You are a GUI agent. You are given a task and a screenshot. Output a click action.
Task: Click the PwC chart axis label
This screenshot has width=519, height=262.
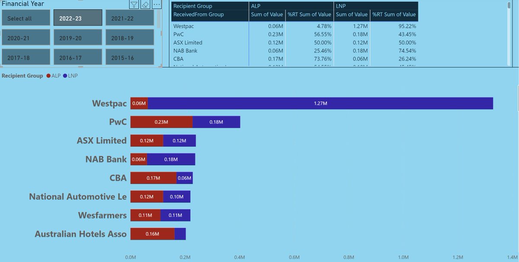tap(118, 122)
